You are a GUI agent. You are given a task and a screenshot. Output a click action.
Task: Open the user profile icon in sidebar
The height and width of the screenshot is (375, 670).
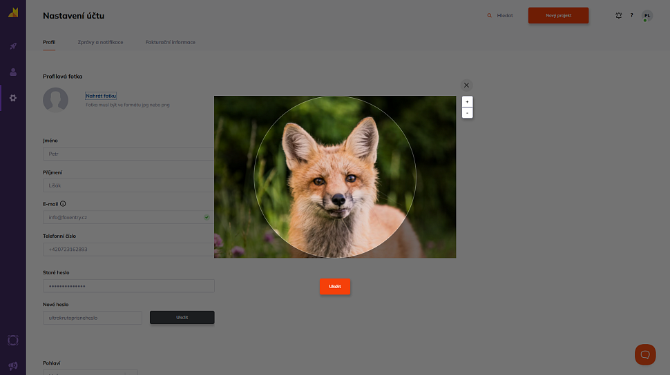coord(13,72)
